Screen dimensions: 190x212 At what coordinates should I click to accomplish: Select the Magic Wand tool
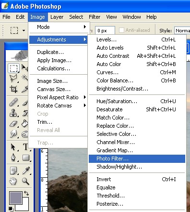point(24,78)
